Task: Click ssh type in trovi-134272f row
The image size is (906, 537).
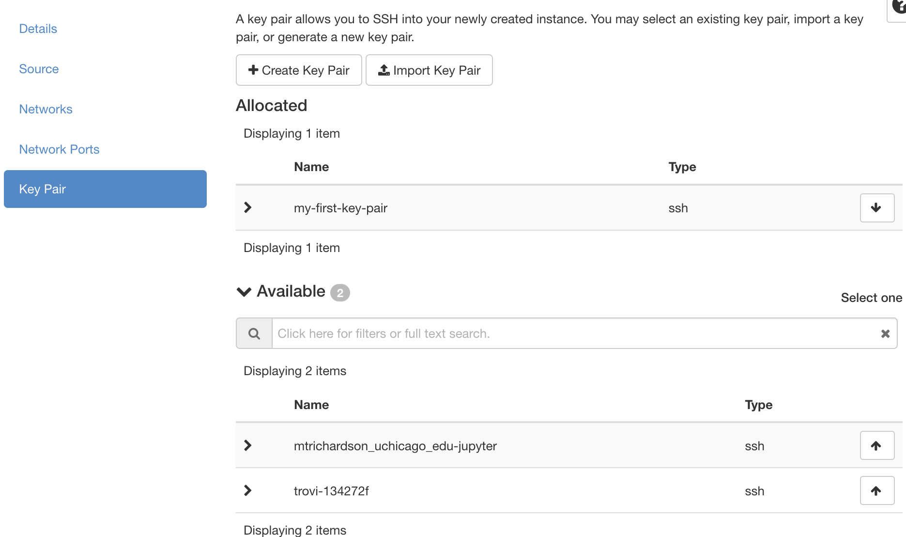Action: pos(754,491)
